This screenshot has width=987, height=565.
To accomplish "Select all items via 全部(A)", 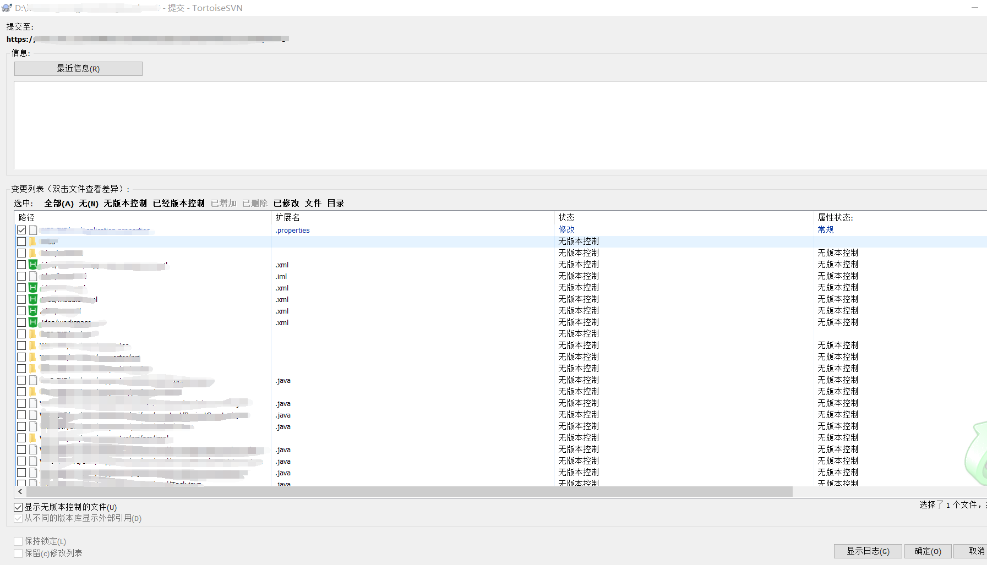I will click(59, 204).
